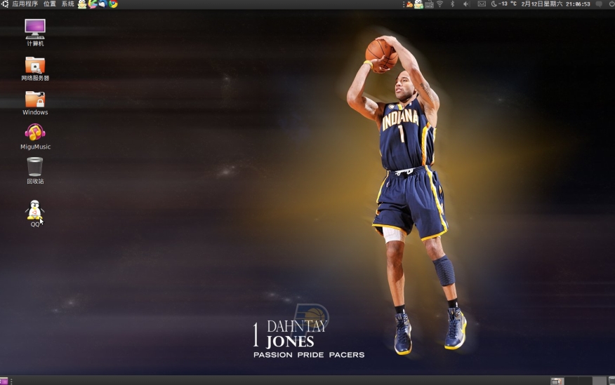Open the Wi-Fi network indicator
This screenshot has width=615, height=385.
coord(439,4)
